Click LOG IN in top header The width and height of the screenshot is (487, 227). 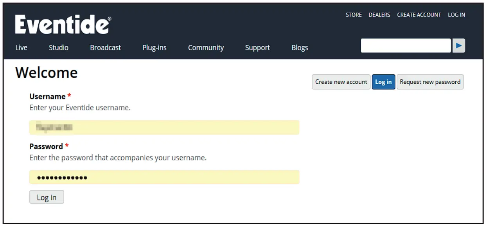456,15
